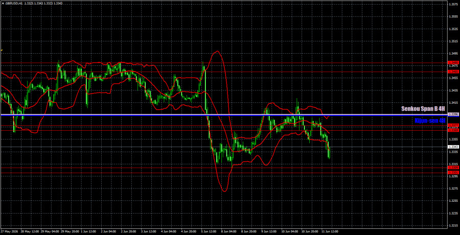Click the 29 May 04:00 time label
Image resolution: width=460 pixels, height=235 pixels.
pyautogui.click(x=50, y=231)
